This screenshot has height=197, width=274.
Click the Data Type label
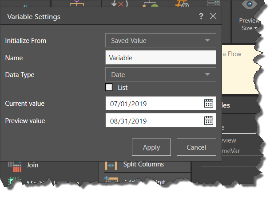click(x=20, y=75)
